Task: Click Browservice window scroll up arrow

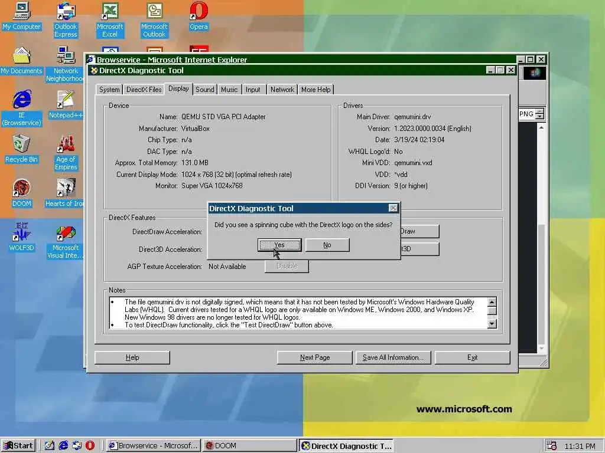Action: point(541,127)
